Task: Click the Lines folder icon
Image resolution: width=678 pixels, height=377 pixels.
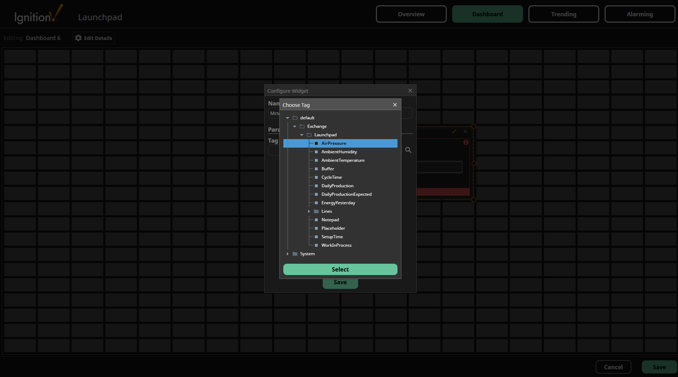Action: (317, 211)
